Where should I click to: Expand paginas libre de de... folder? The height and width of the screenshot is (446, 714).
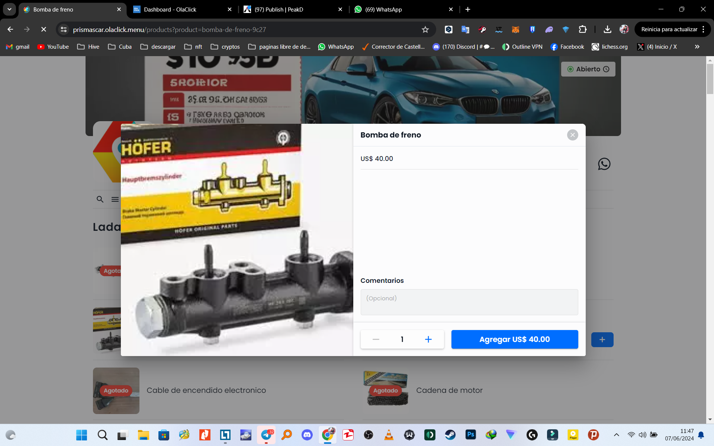point(279,47)
